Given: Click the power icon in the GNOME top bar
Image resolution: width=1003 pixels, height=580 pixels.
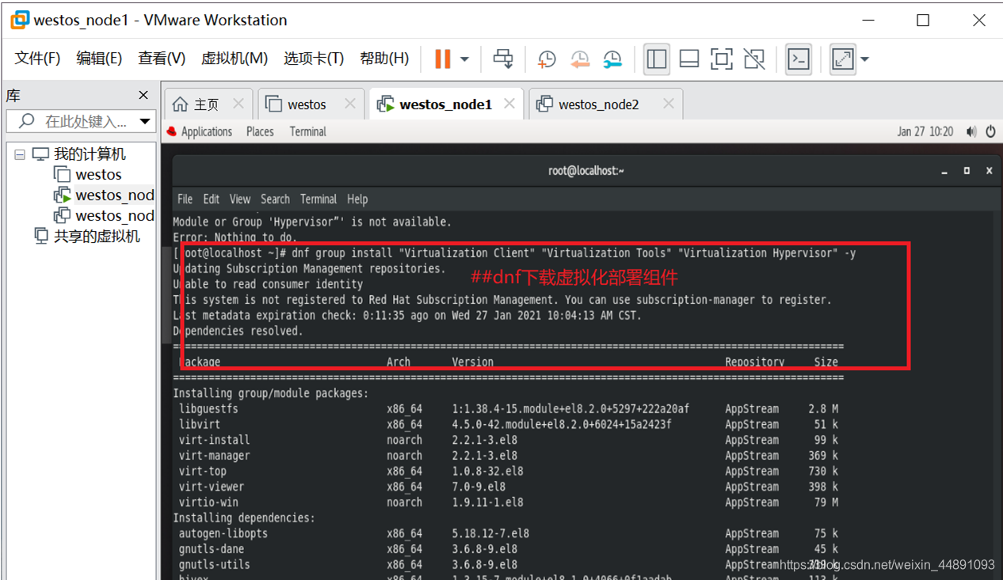Looking at the screenshot, I should click(x=990, y=132).
